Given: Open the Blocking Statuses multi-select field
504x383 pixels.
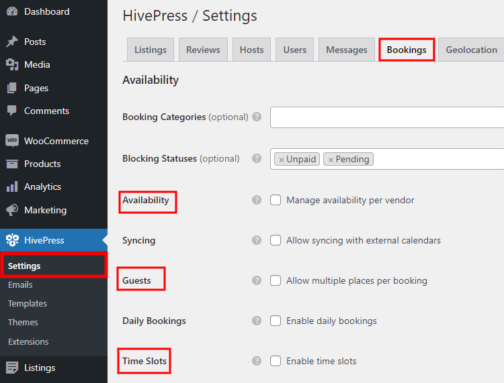Looking at the screenshot, I should pos(387,159).
